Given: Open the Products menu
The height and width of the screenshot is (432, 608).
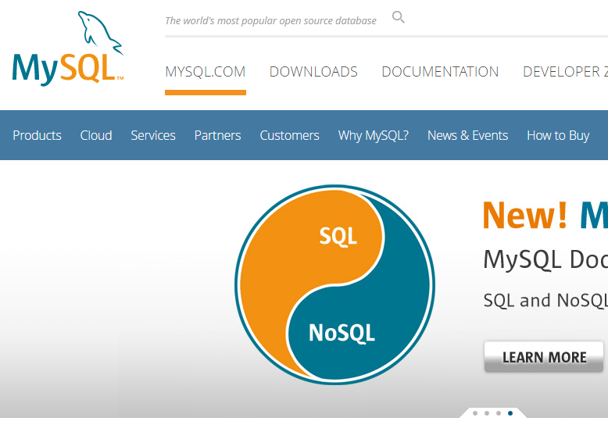Looking at the screenshot, I should [38, 135].
